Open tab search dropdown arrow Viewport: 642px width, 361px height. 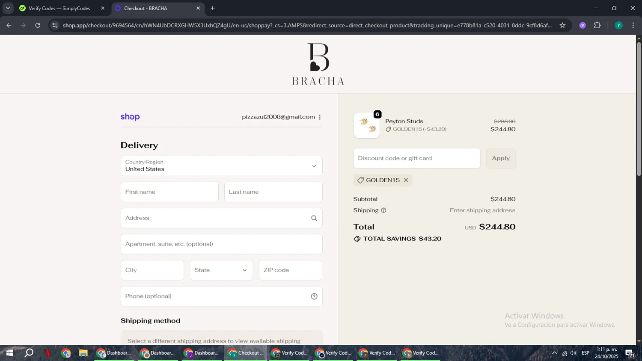(8, 8)
